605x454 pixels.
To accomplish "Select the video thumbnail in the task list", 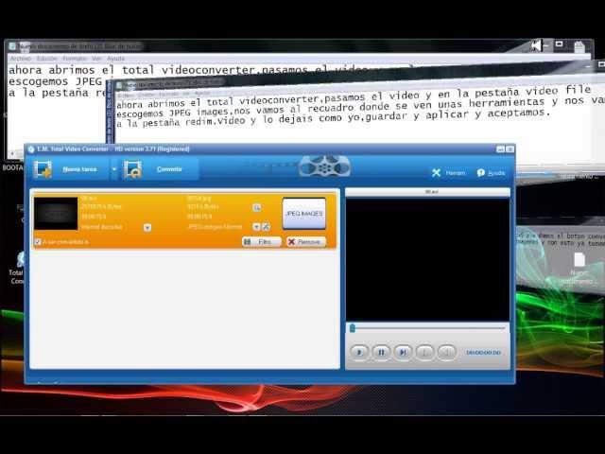I will coord(56,213).
